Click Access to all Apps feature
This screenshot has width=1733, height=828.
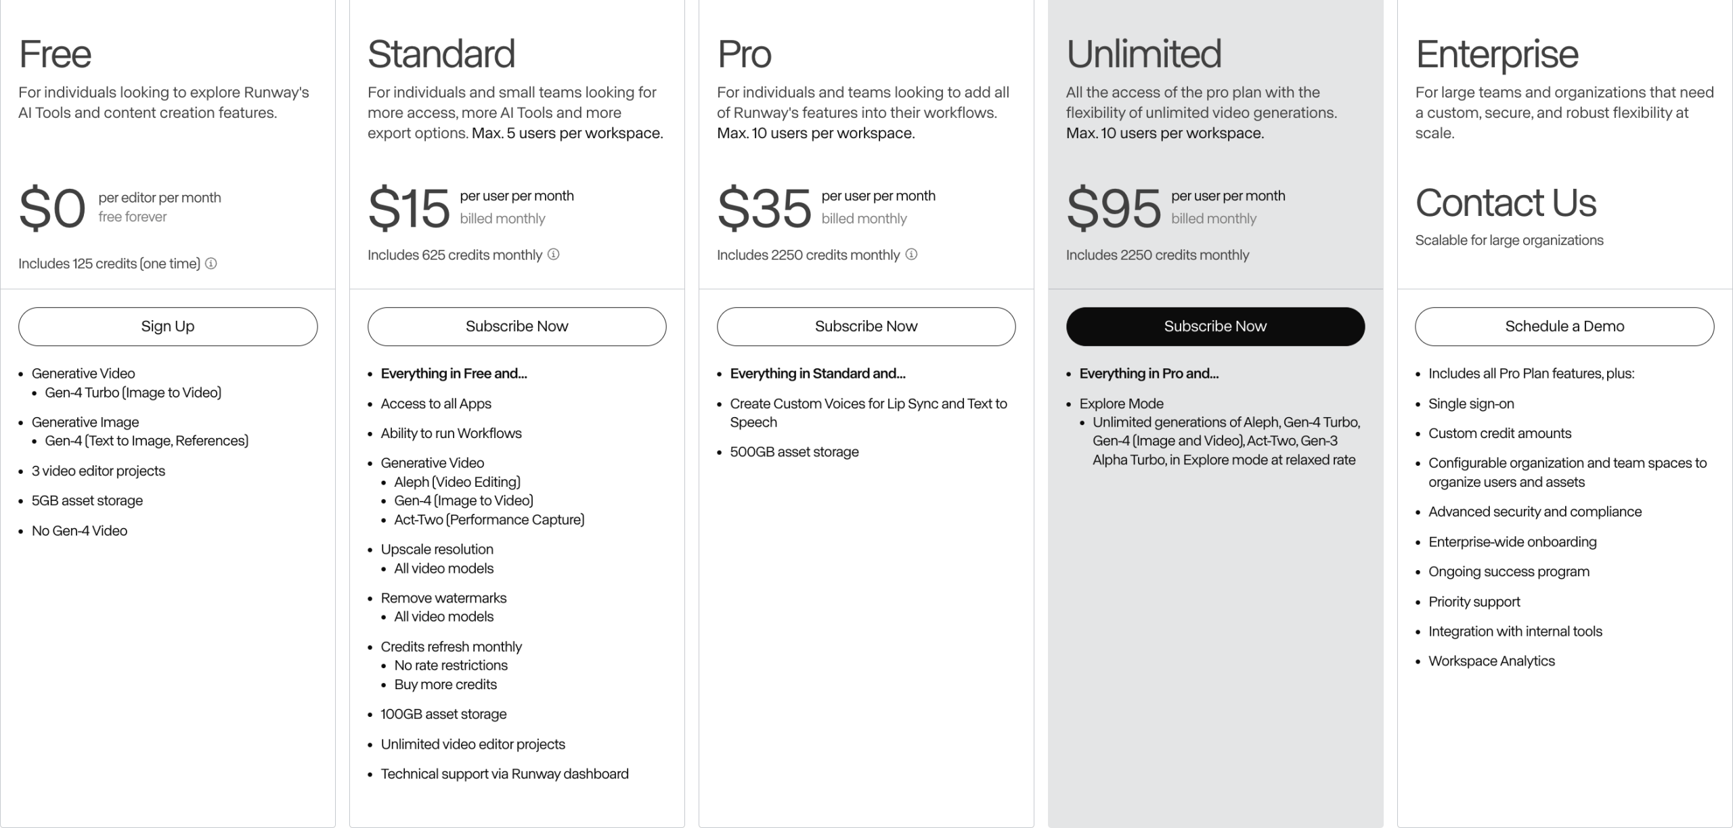[436, 404]
